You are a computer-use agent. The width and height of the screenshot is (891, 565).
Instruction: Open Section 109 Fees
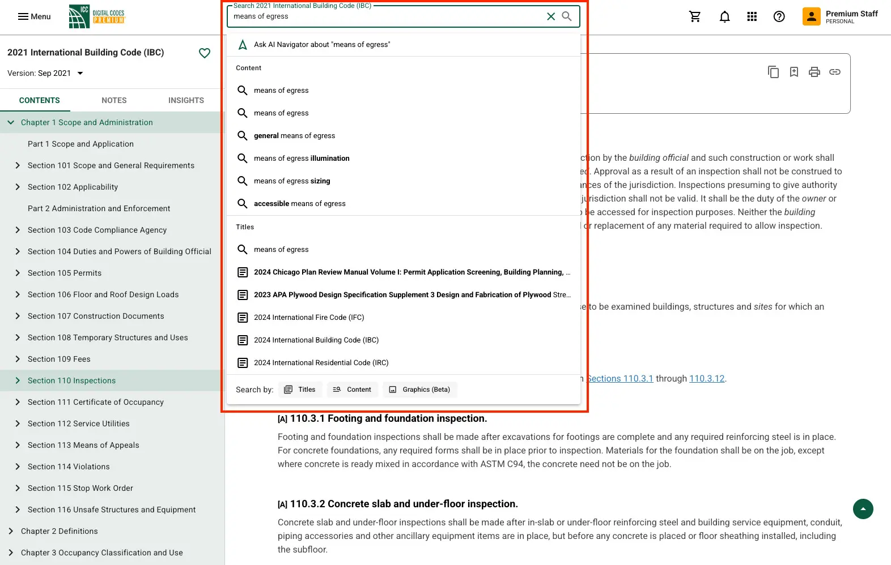(59, 359)
